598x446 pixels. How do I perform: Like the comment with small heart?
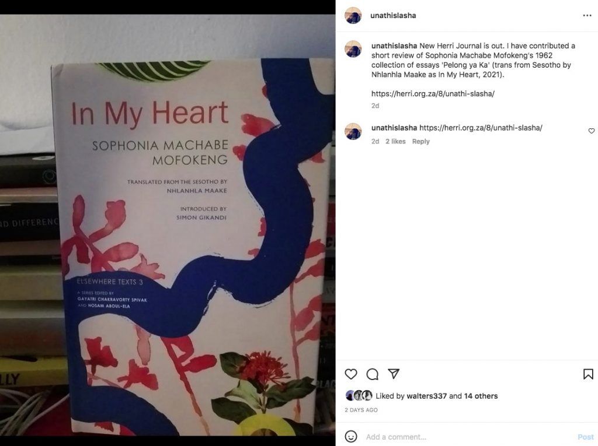[591, 131]
